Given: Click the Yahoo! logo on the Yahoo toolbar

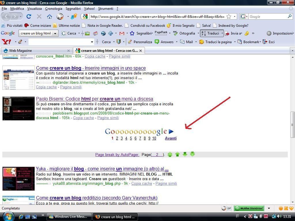Looking at the screenshot, I should tap(6, 42).
